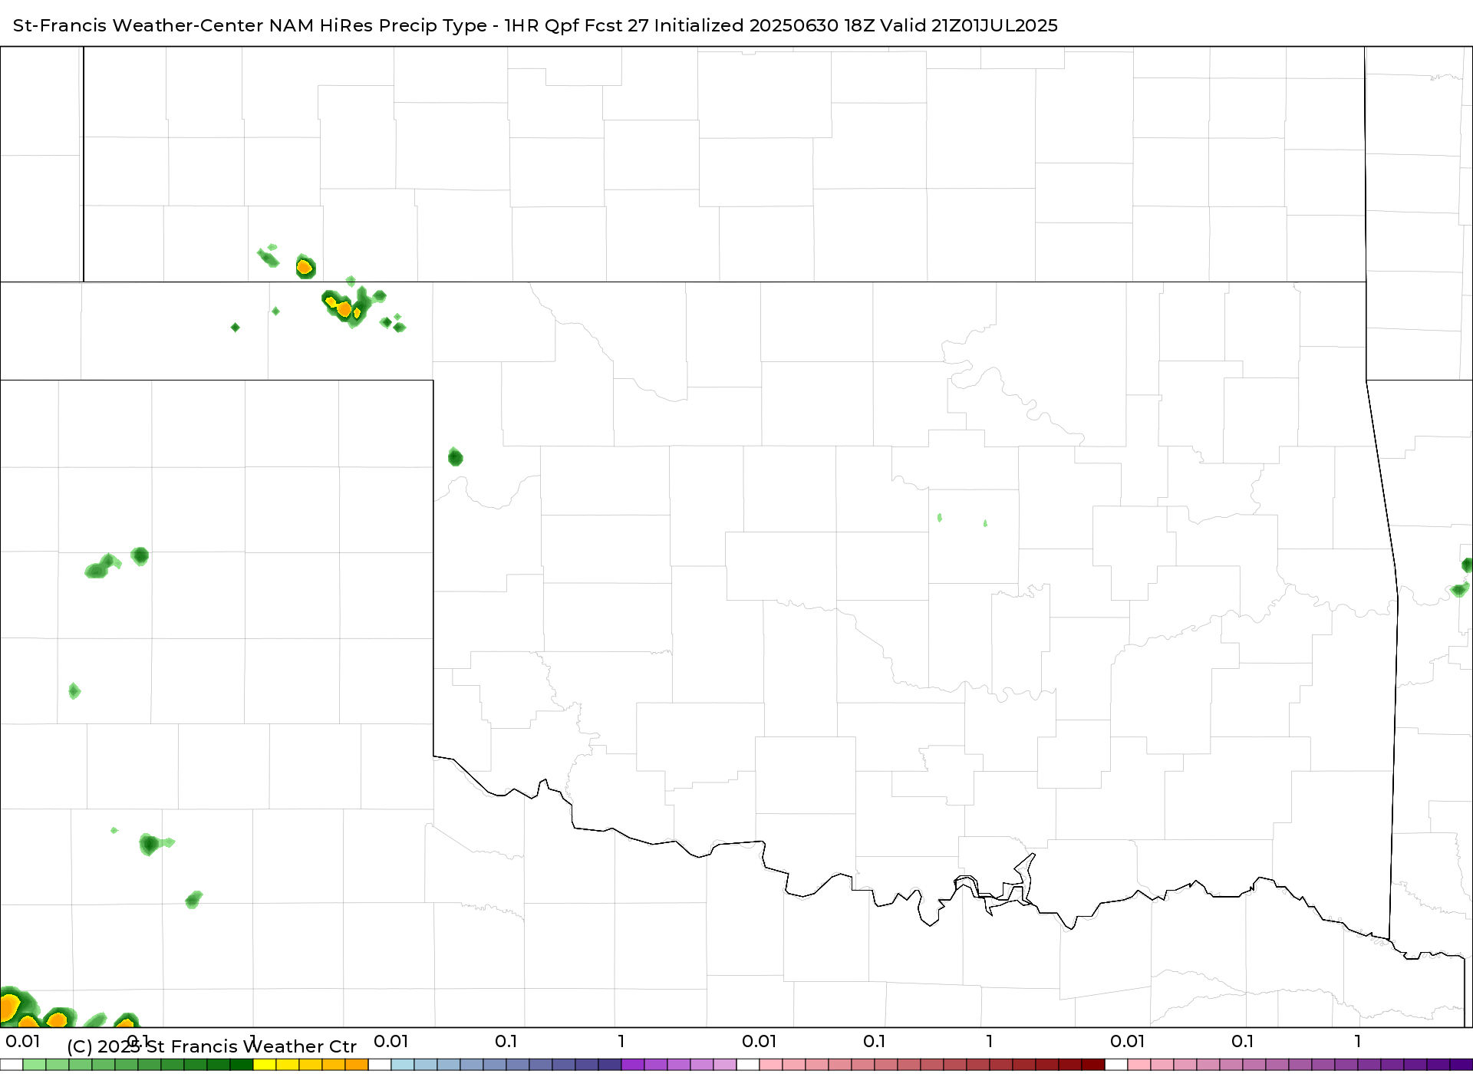Pick the lightest blue swatch in the legend
Viewport: 1473px width, 1074px height.
click(x=403, y=1065)
